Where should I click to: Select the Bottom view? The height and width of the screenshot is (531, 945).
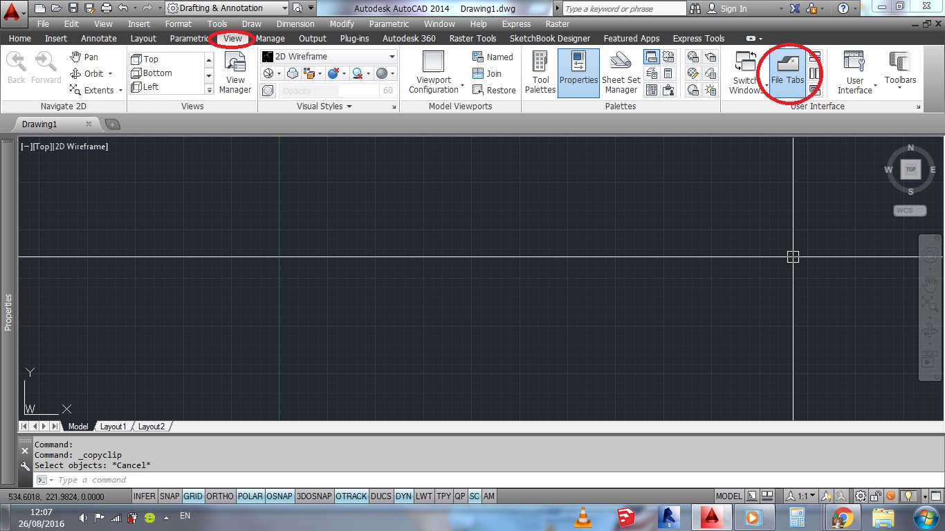tap(152, 73)
